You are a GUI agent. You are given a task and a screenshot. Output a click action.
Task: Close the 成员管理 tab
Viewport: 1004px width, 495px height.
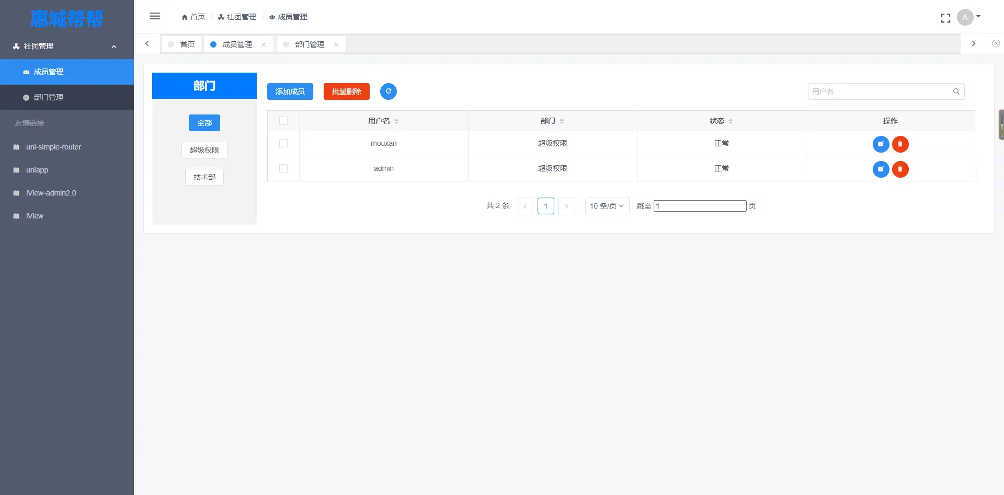264,45
